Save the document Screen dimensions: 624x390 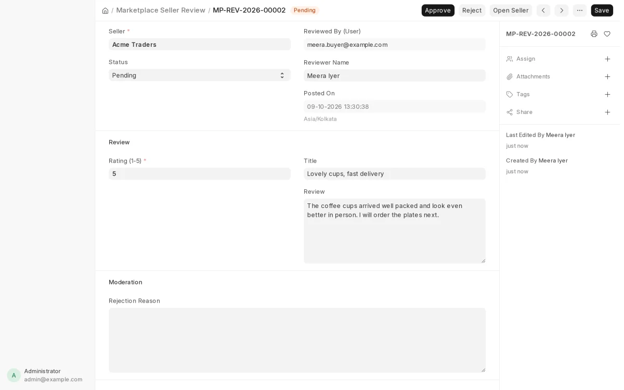point(602,10)
